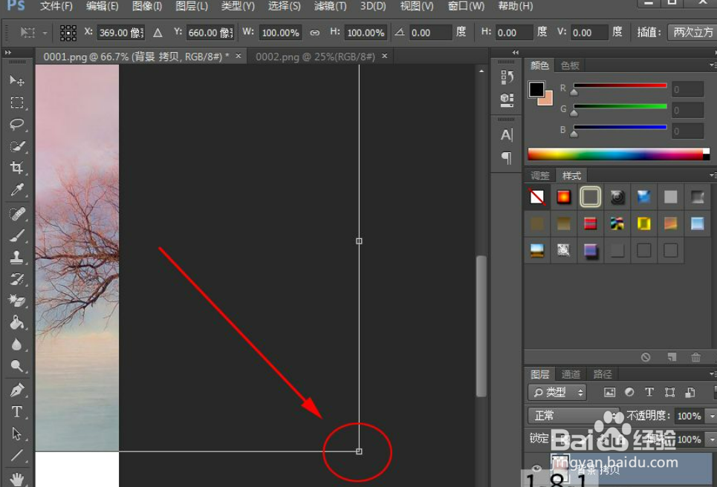Select the Path Selection tool
Viewport: 717px width, 487px height.
tap(17, 434)
